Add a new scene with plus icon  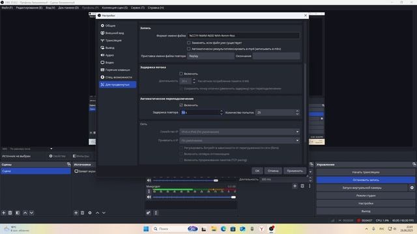coord(4,213)
